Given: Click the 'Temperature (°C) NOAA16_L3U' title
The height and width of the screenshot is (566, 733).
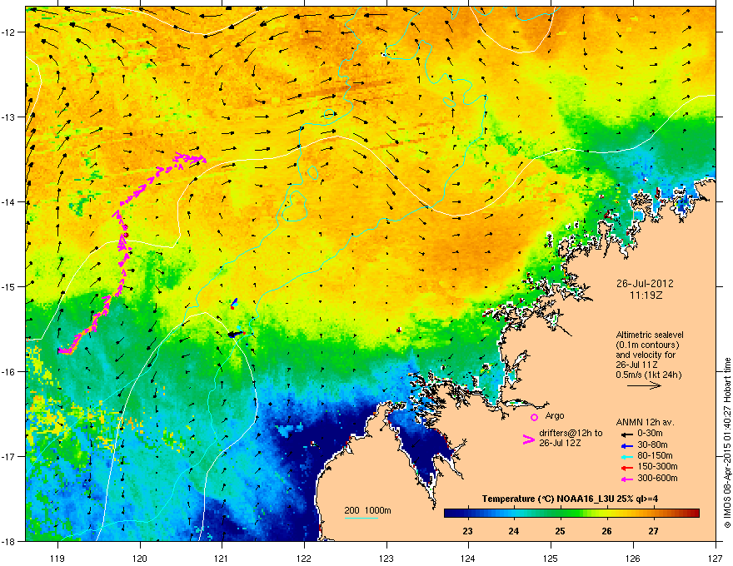Looking at the screenshot, I should click(547, 499).
